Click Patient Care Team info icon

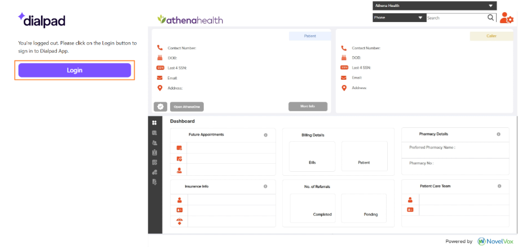pos(499,186)
